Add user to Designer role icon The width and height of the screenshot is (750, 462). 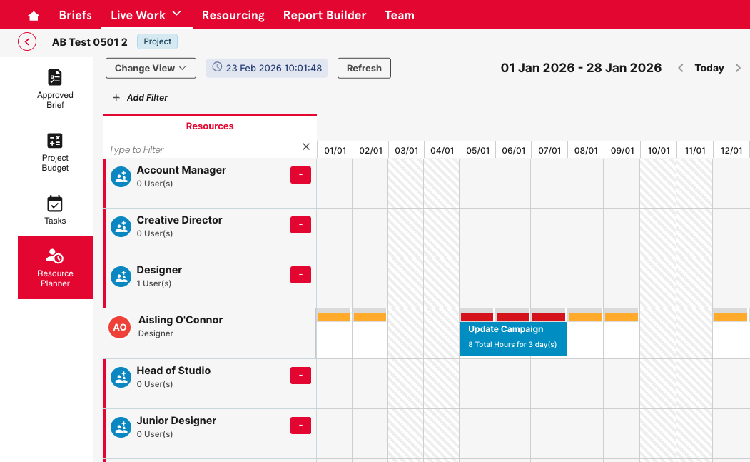click(121, 277)
